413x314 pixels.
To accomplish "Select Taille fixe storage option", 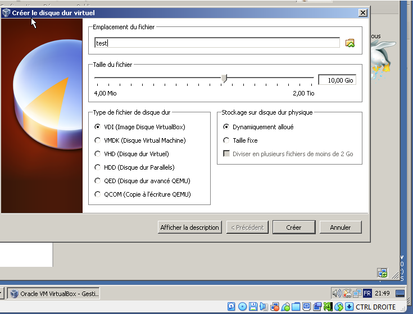I will (240, 140).
